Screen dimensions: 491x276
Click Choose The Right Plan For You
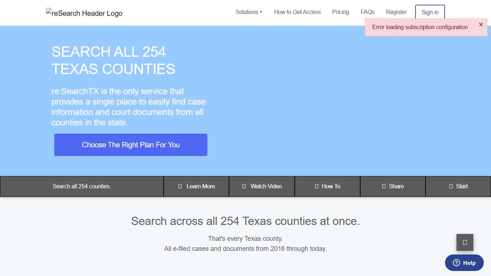(131, 145)
